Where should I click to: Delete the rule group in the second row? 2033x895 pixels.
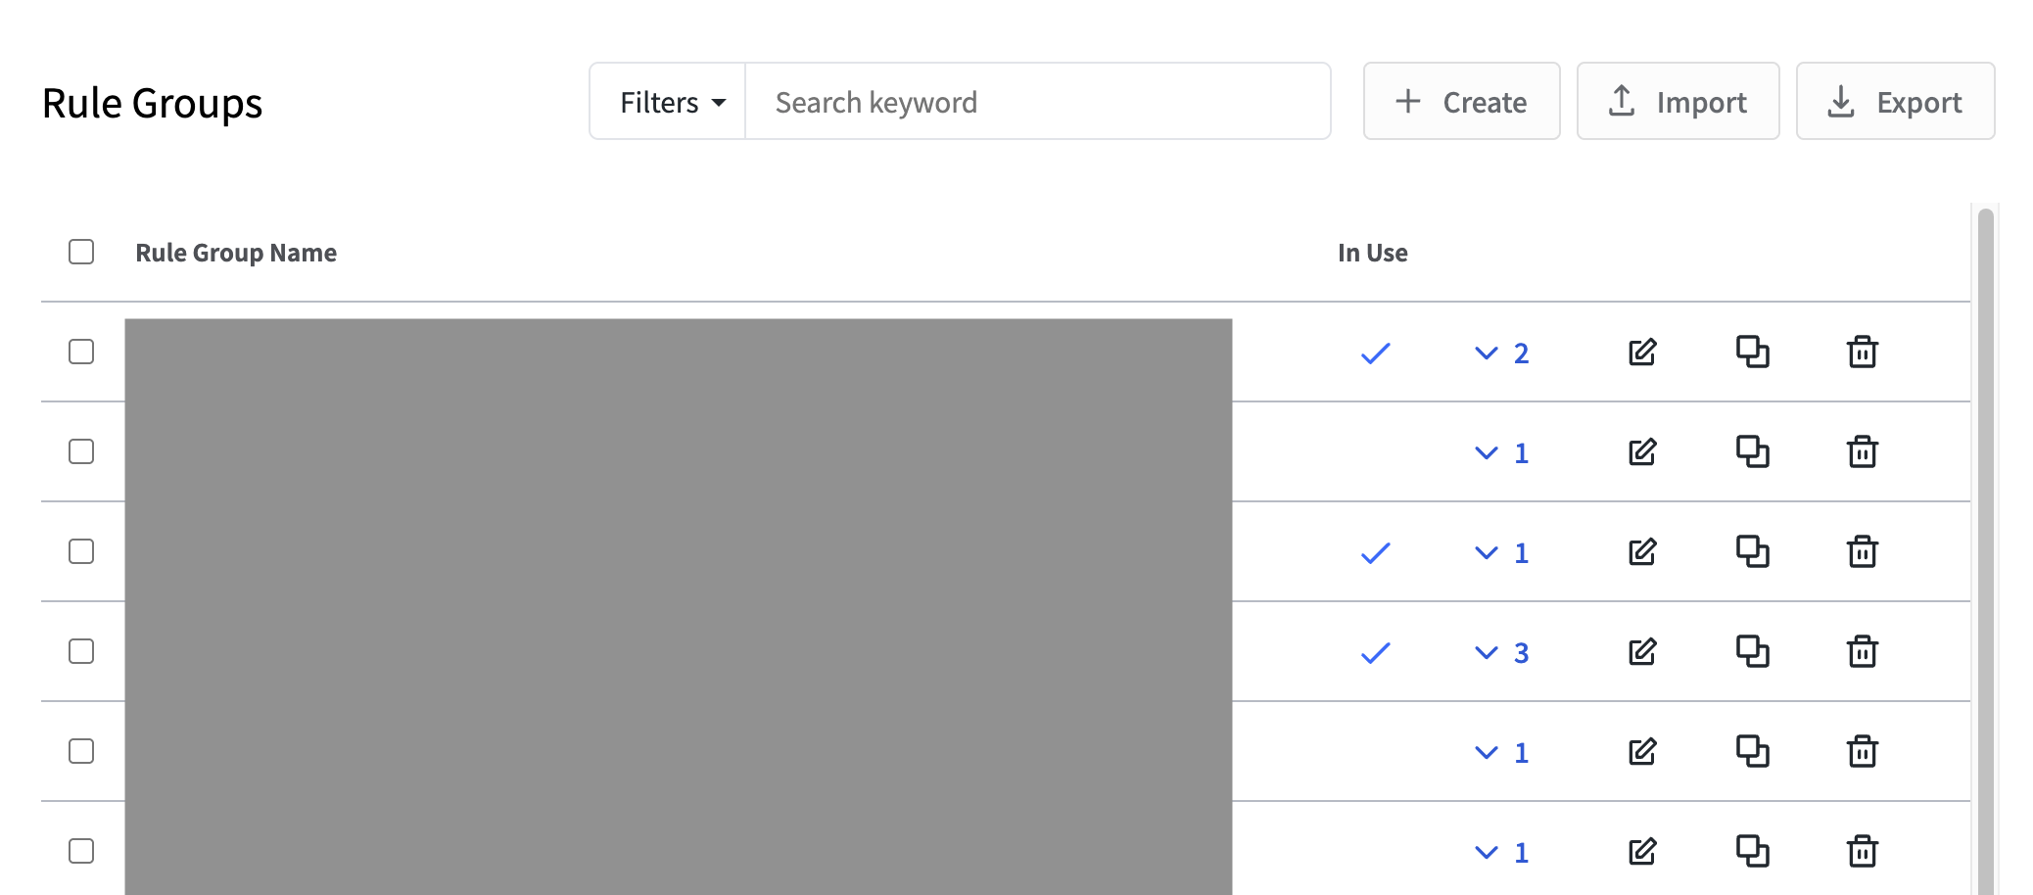[x=1863, y=452]
